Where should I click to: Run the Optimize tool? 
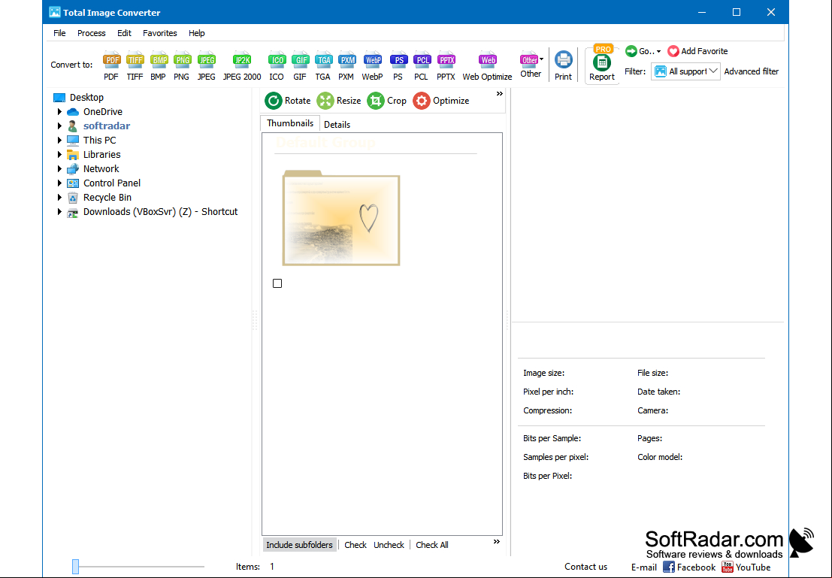(441, 101)
